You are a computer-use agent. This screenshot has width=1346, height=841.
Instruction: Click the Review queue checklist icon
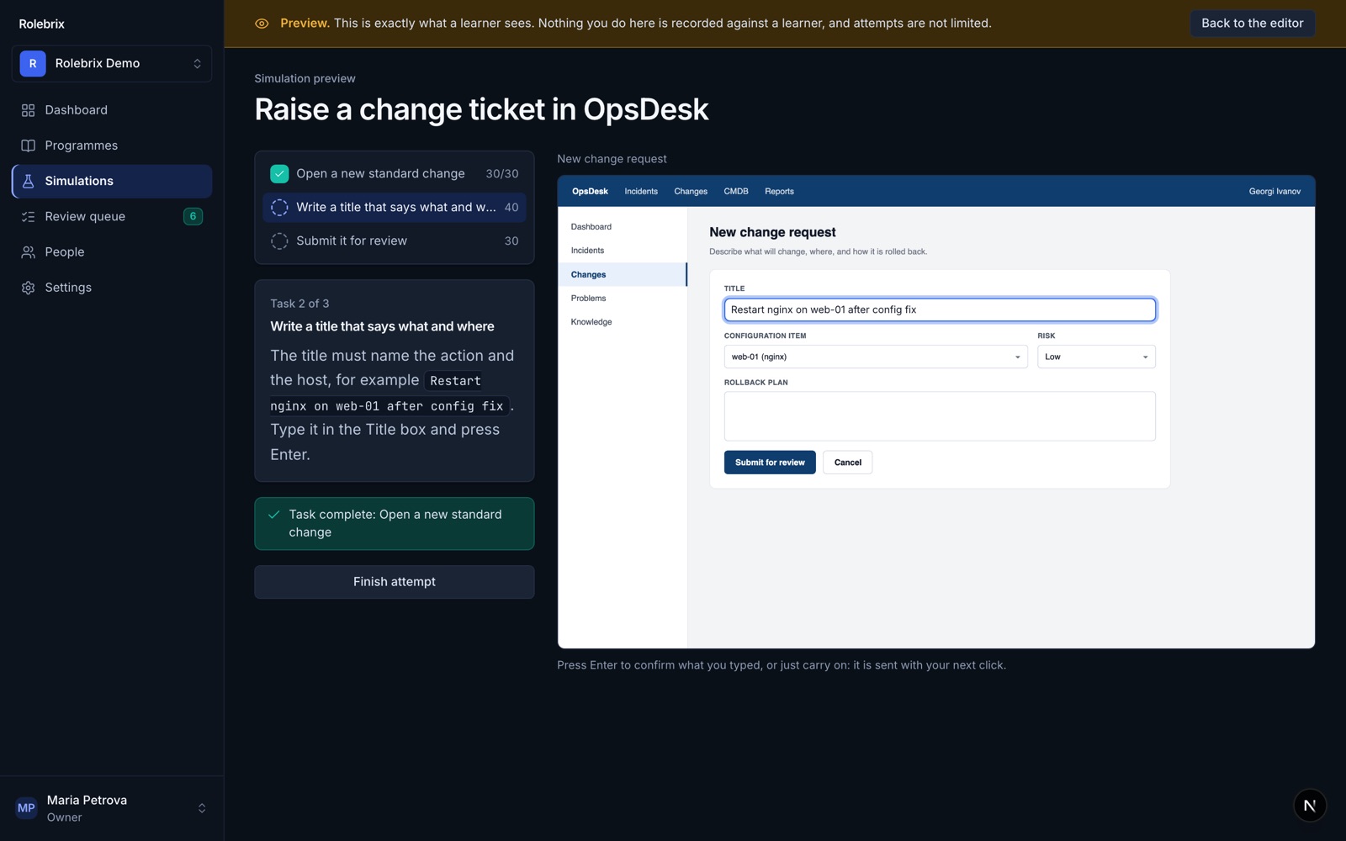coord(28,216)
